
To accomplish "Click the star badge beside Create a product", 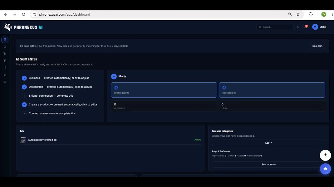I will [24, 105].
